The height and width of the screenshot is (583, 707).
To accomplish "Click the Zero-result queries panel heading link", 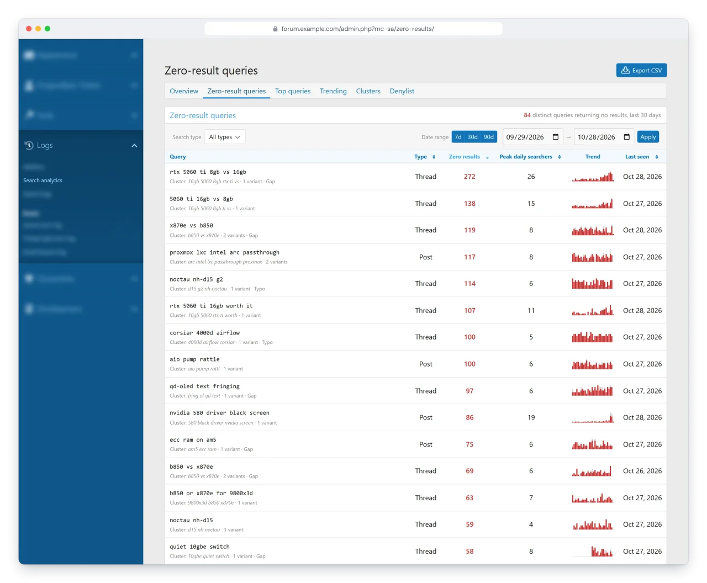I will (203, 115).
